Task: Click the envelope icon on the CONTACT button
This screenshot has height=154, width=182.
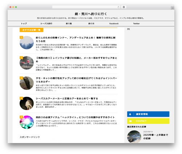Action: pos(130,121)
